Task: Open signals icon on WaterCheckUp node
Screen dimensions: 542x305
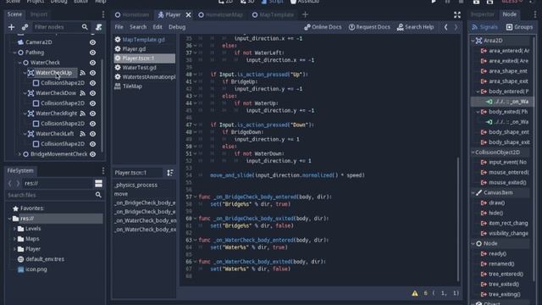Action: click(83, 73)
